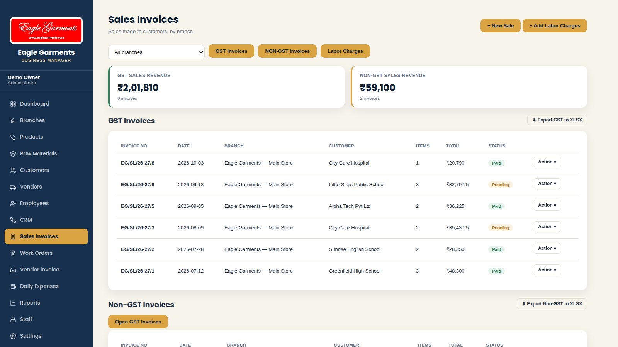Click the Products tag icon

click(13, 137)
